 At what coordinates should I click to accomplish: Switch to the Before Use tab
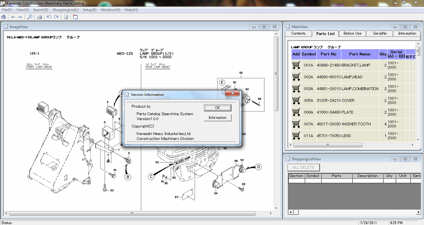tap(353, 33)
